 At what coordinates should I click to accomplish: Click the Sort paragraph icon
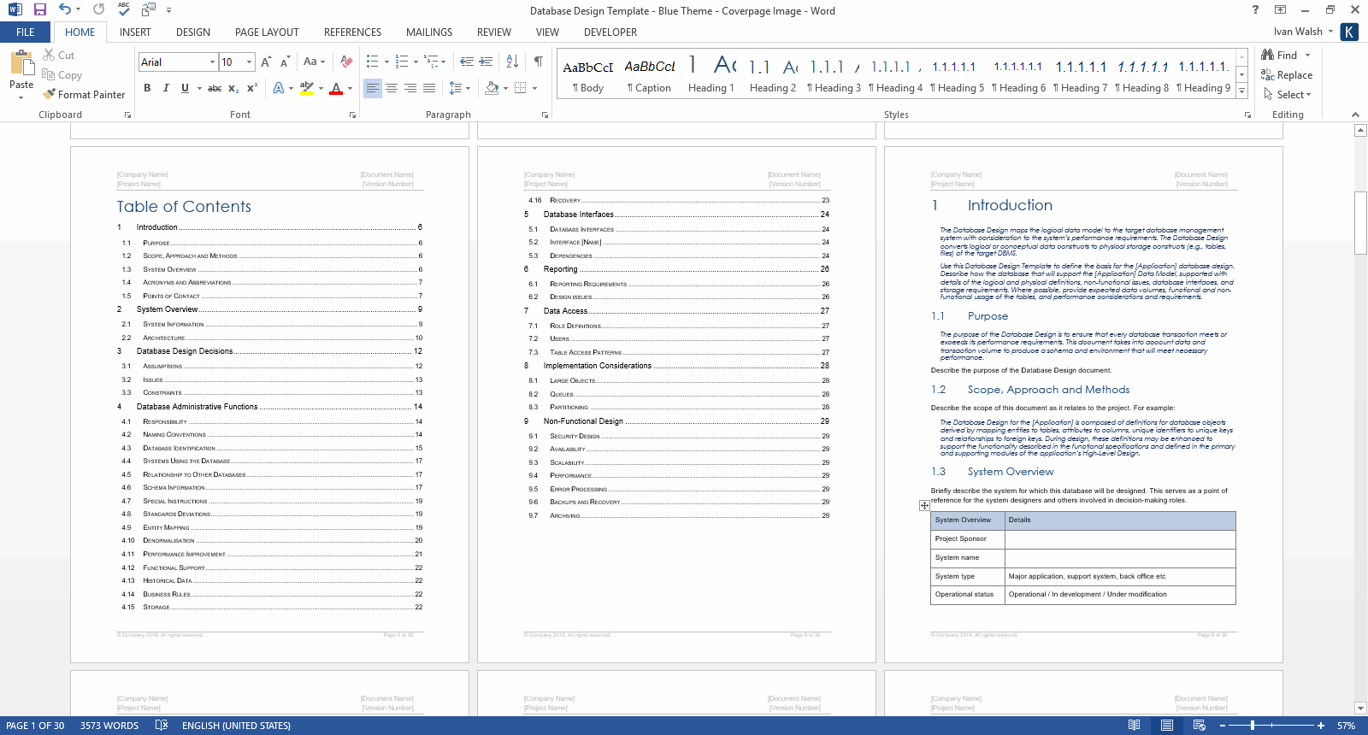click(512, 62)
